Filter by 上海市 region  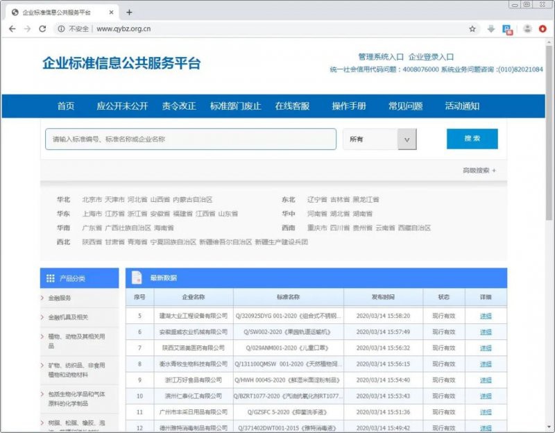92,214
